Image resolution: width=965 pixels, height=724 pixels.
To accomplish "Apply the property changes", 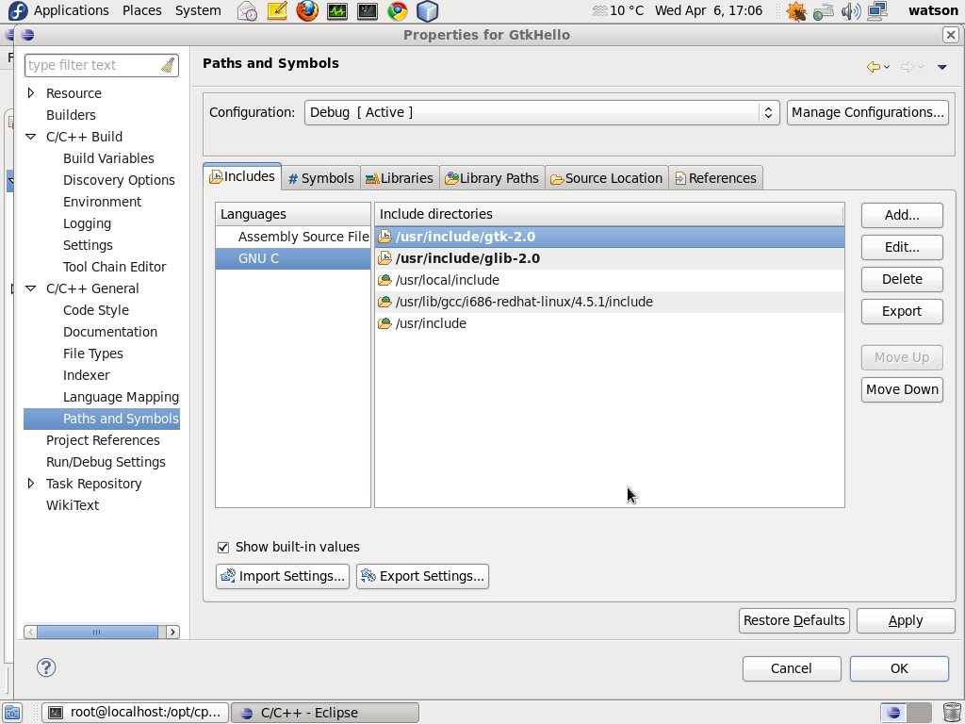I will (906, 620).
